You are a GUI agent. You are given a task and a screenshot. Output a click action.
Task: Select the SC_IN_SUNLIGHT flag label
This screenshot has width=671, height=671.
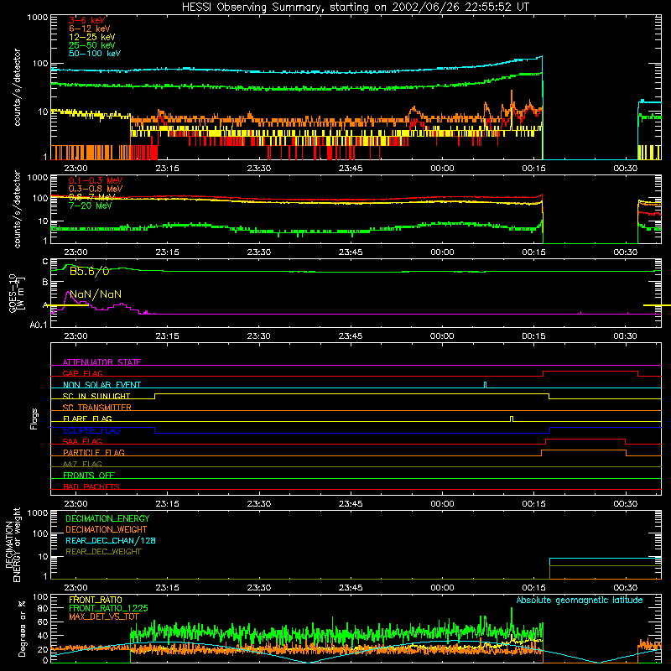96,396
